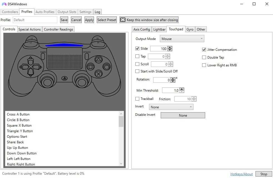Click the D-pad right arrow on controller
The height and width of the screenshot is (178, 273).
click(37, 67)
